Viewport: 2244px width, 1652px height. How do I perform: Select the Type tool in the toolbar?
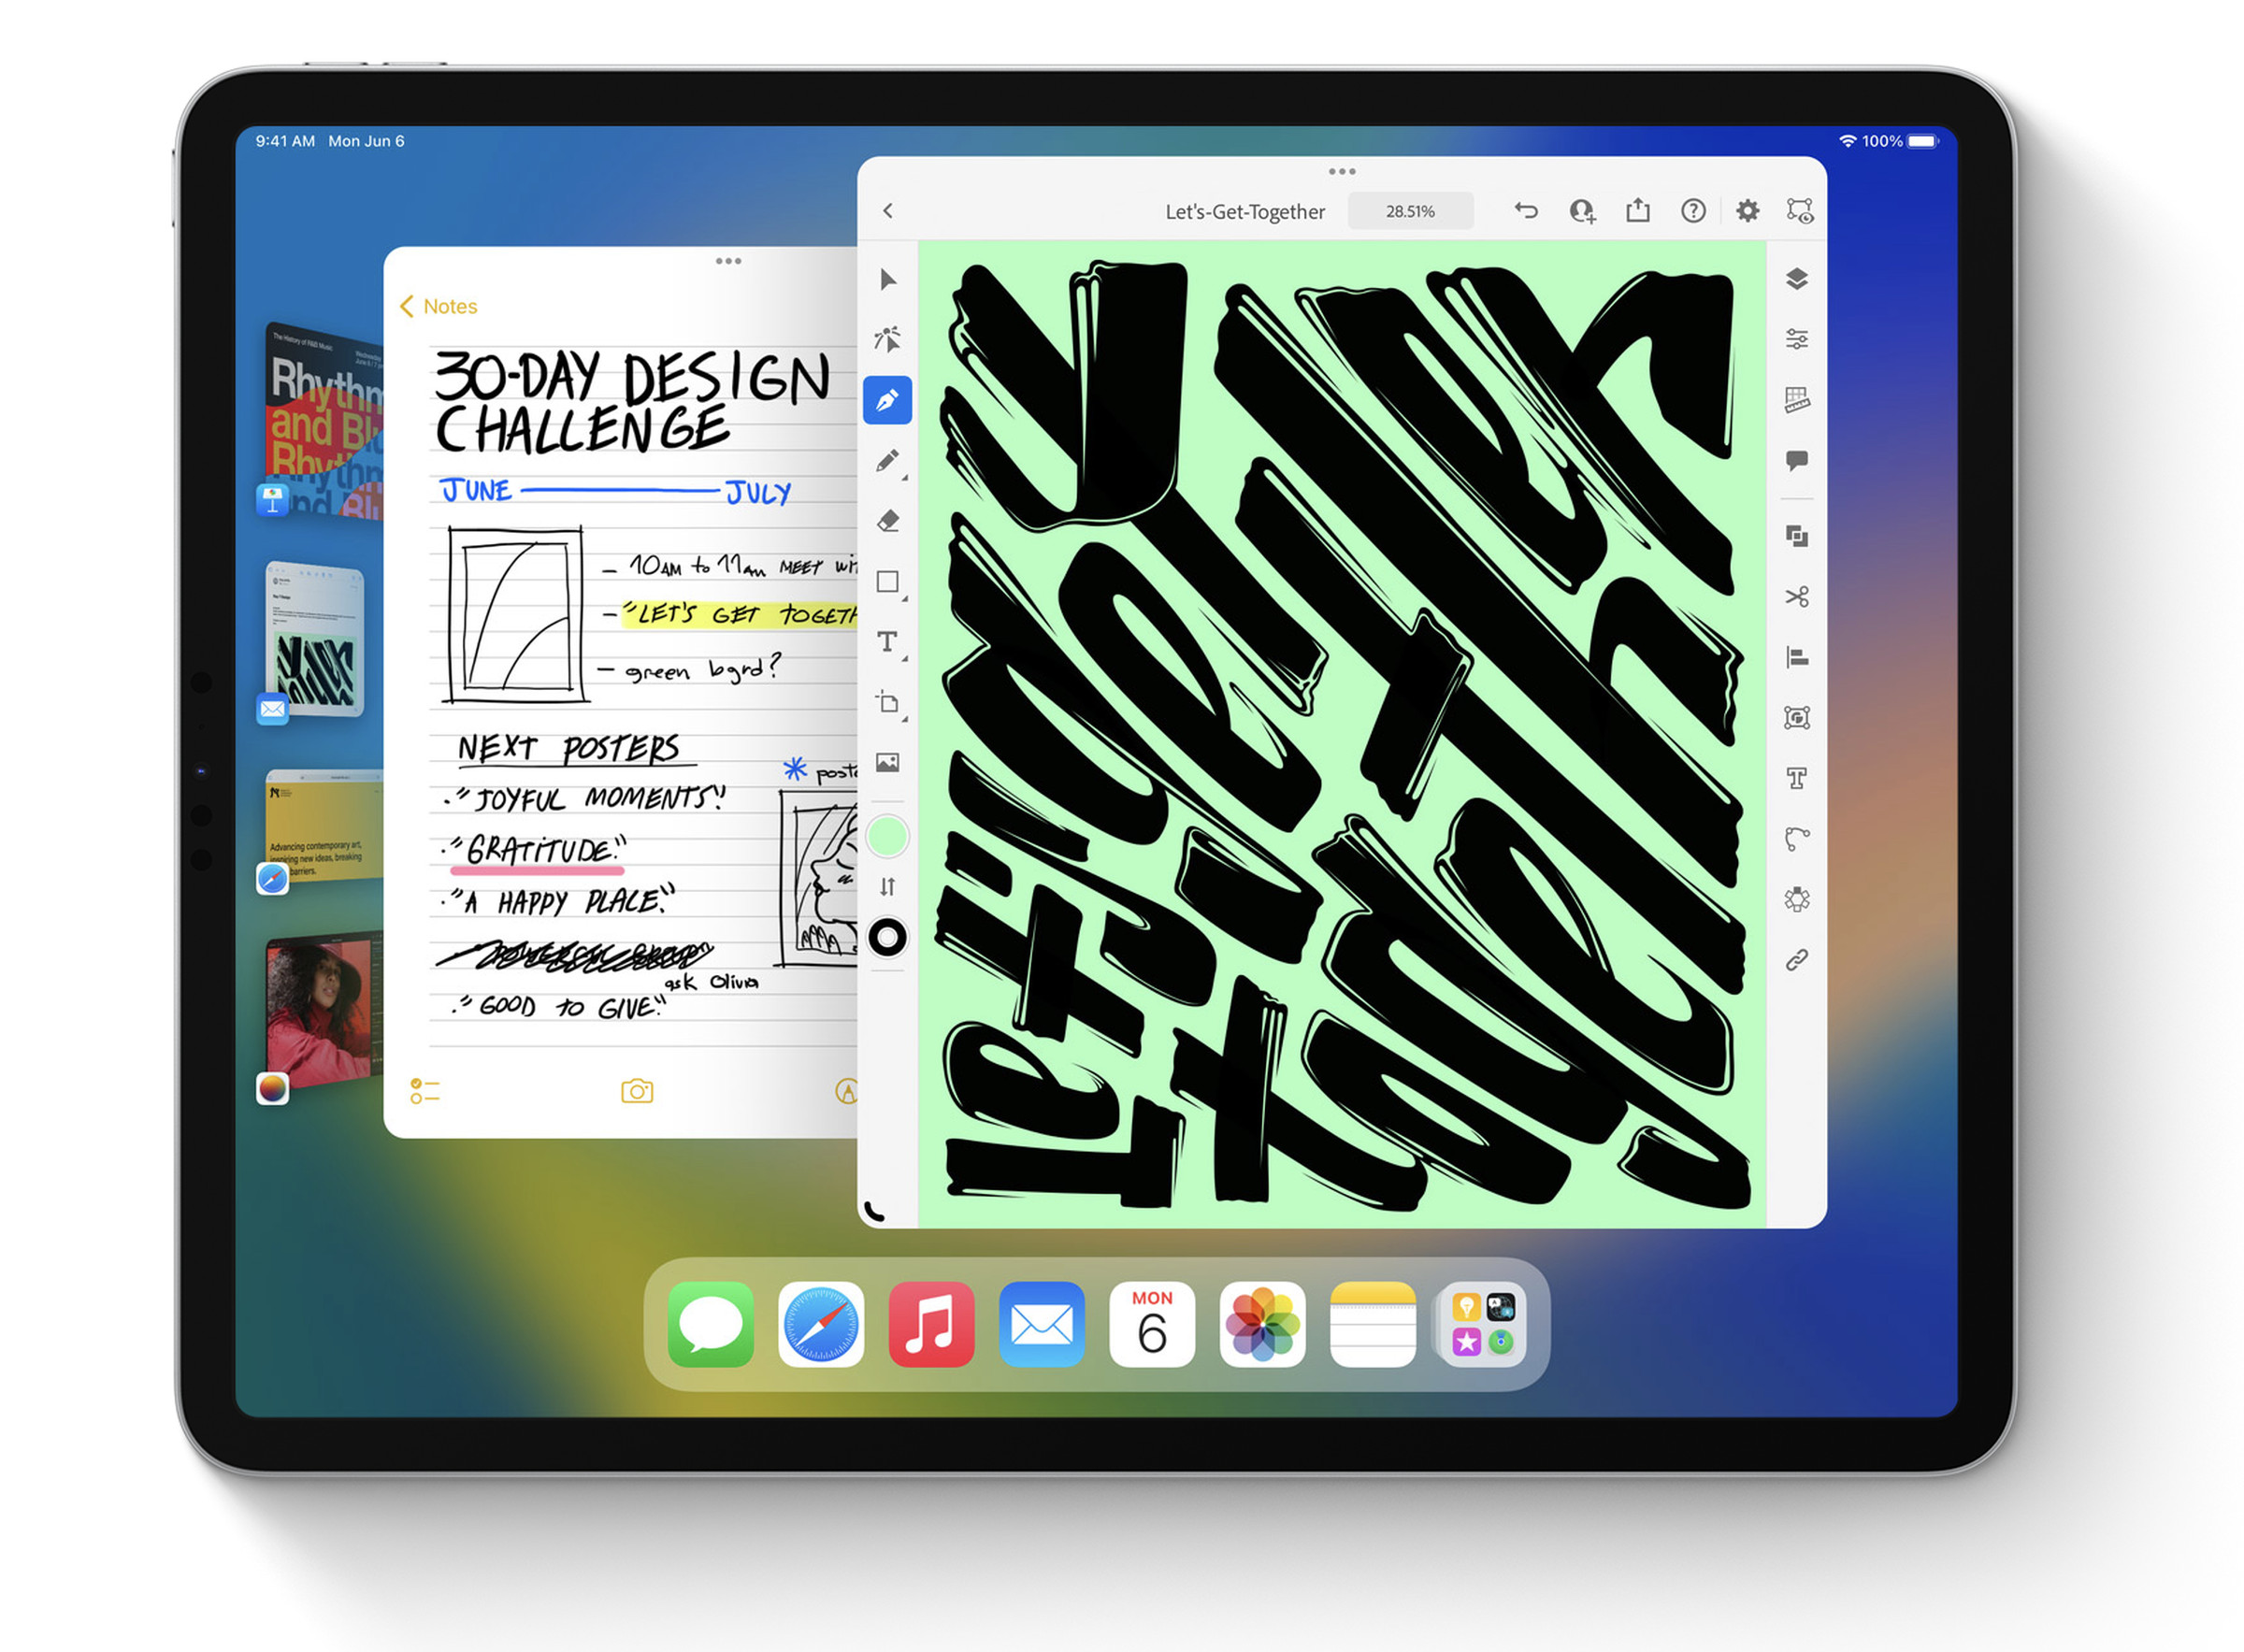(x=886, y=643)
